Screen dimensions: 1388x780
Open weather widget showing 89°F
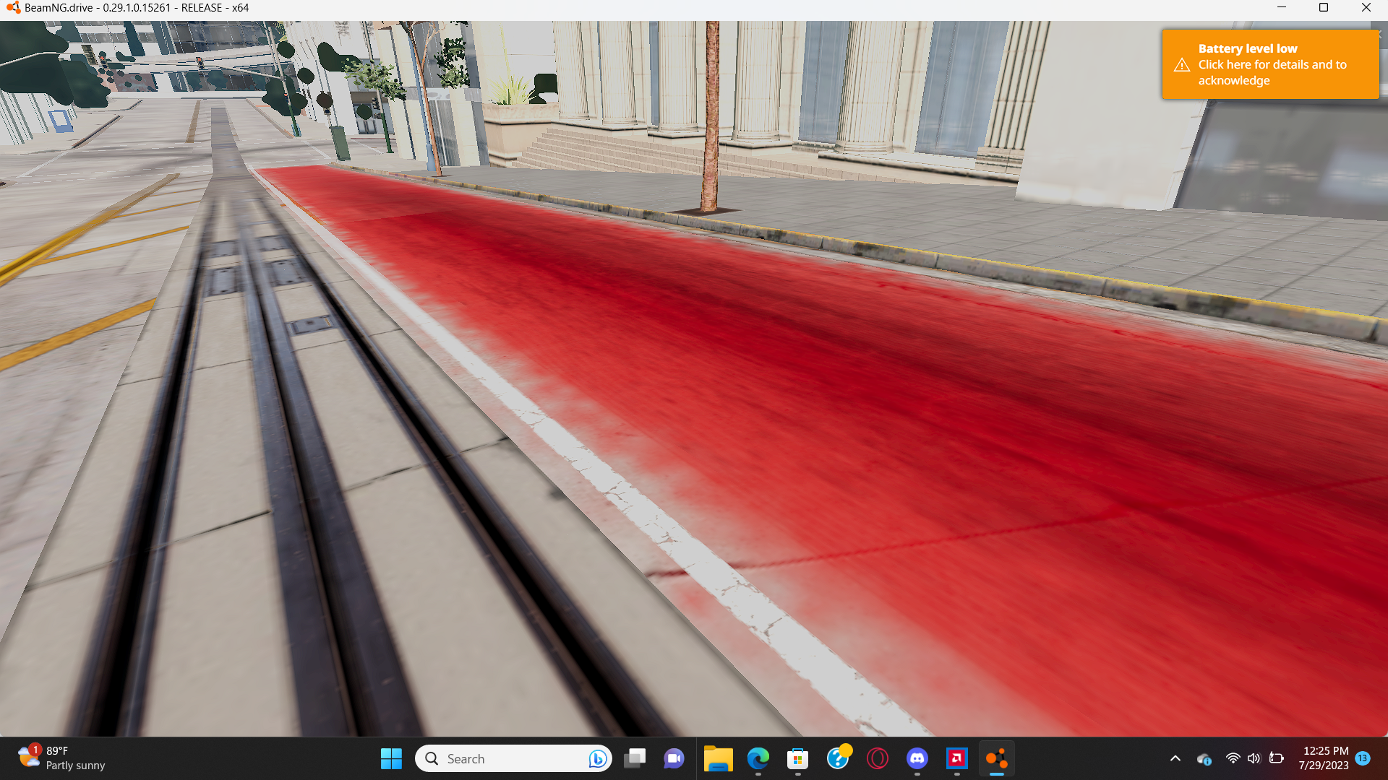point(61,758)
